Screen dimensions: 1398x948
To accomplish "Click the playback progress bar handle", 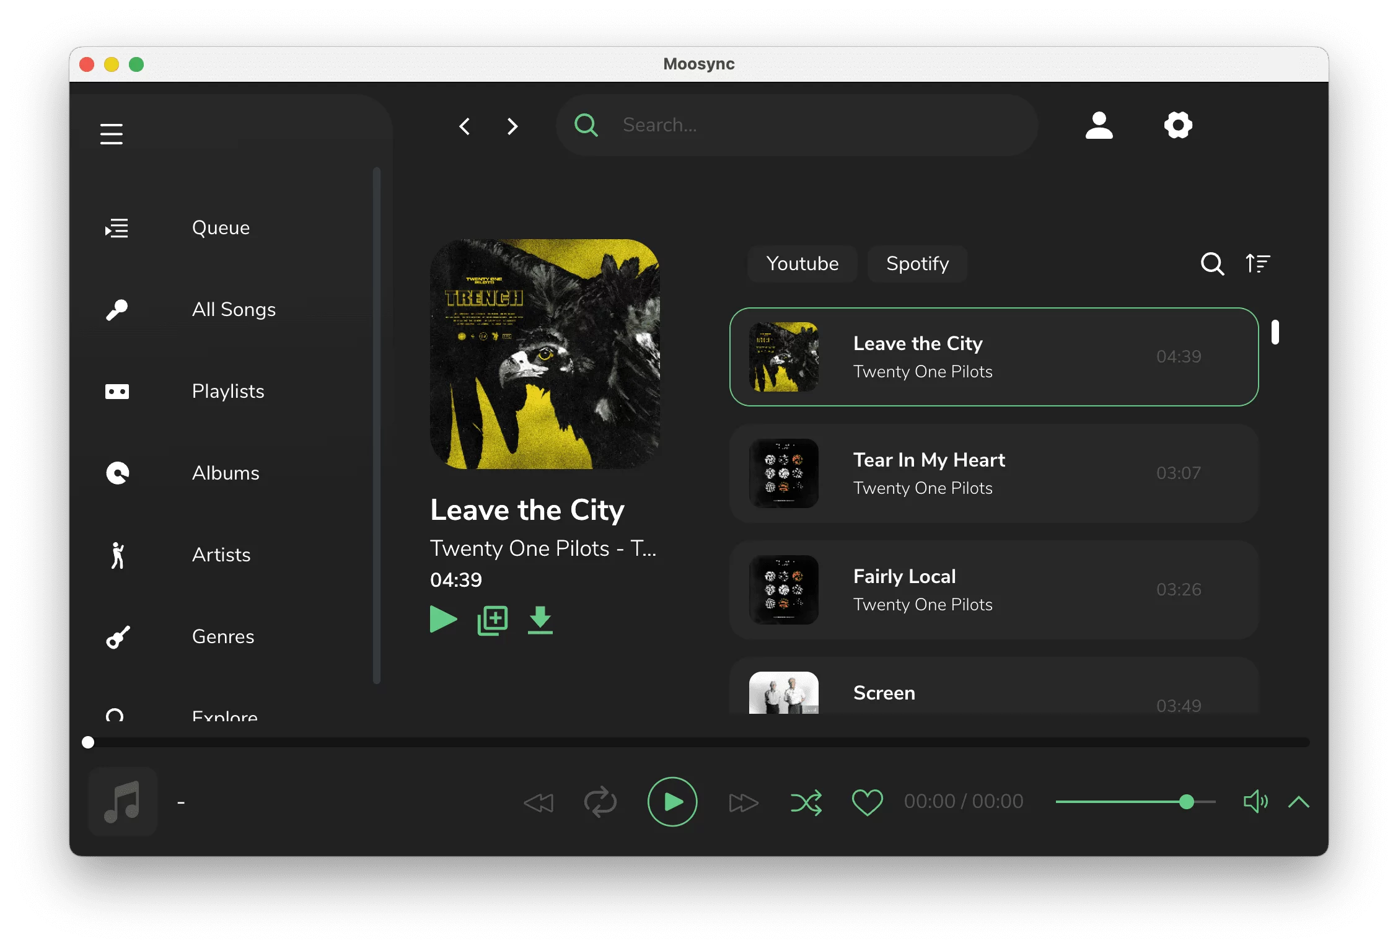I will pos(88,742).
